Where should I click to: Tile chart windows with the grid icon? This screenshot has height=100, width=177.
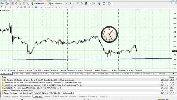[x=86, y=4]
